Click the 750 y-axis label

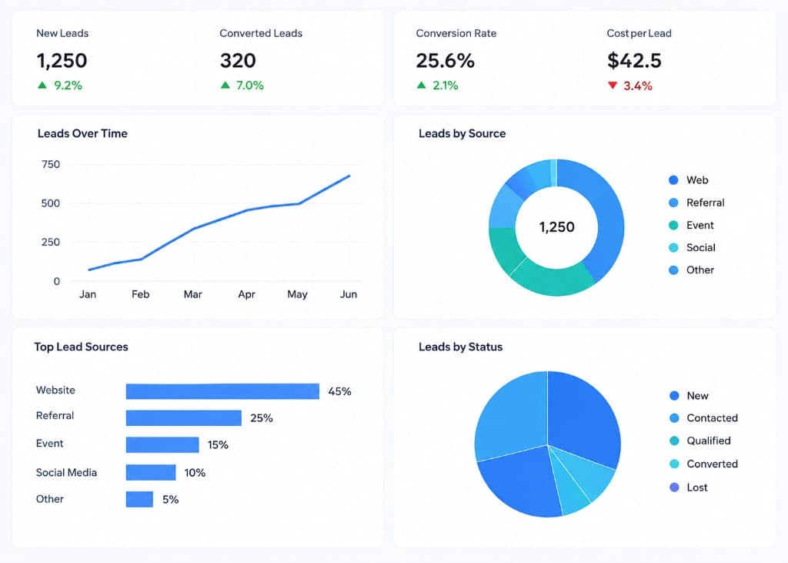(51, 165)
